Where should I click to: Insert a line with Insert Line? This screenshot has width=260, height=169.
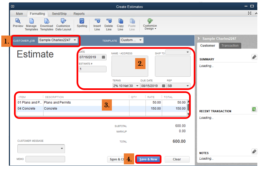tap(97, 25)
